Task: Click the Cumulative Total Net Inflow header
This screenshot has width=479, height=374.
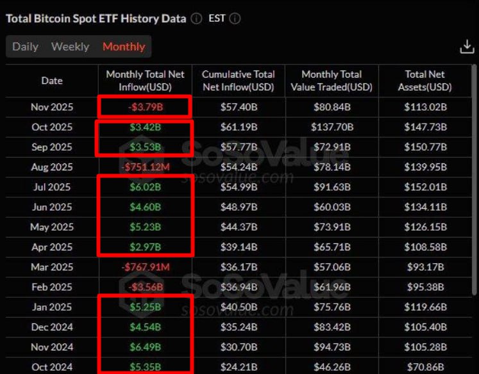Action: (x=238, y=81)
